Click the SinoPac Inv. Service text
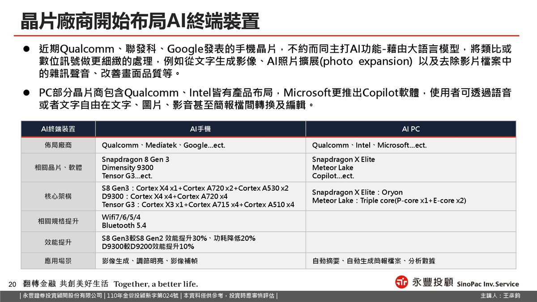537x302 pixels. [488, 284]
